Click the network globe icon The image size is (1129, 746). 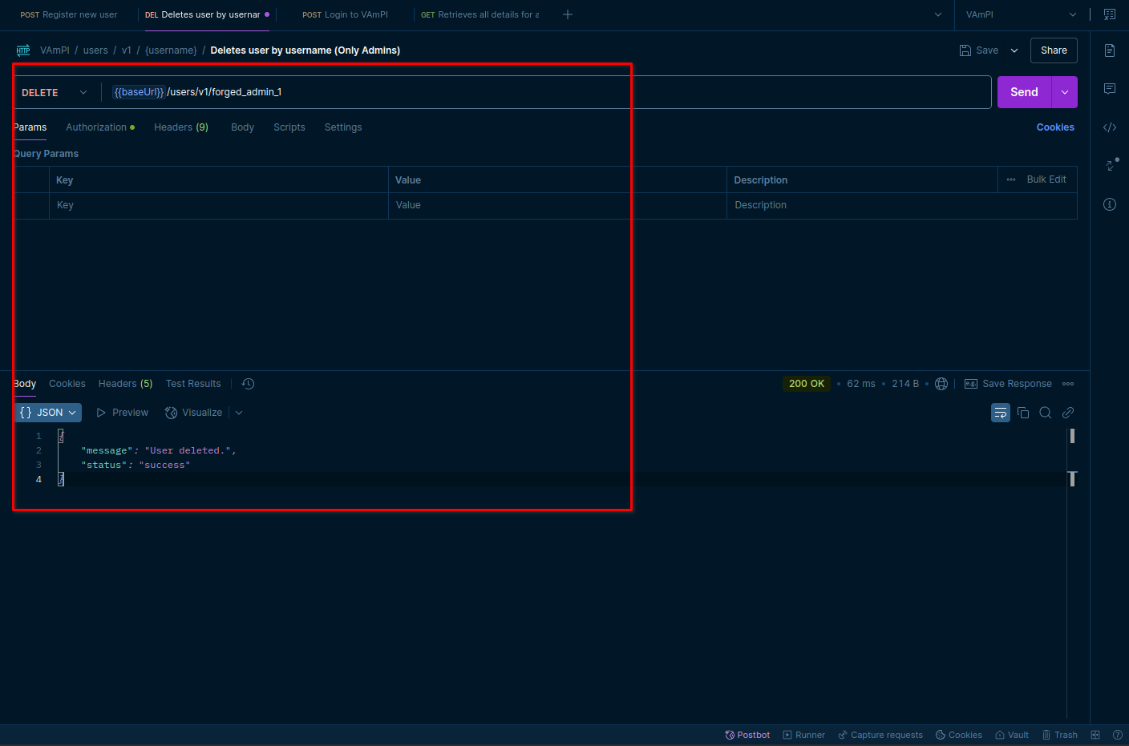click(941, 384)
